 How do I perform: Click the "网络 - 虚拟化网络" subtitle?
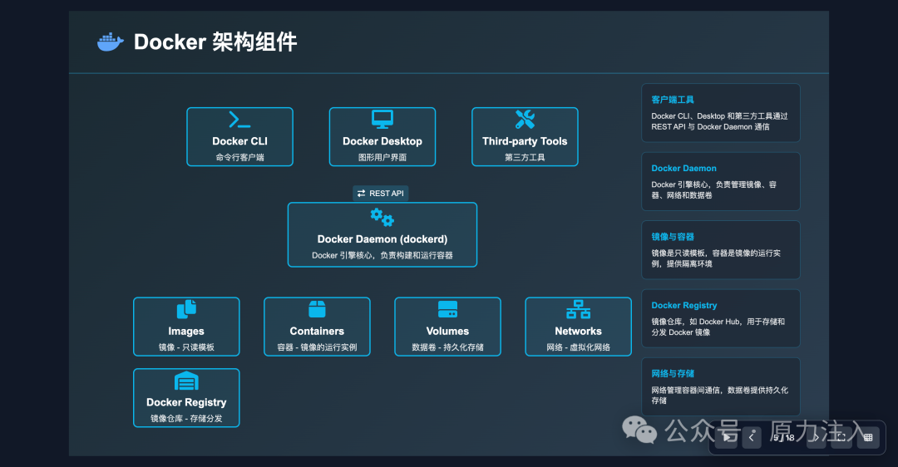tap(578, 347)
